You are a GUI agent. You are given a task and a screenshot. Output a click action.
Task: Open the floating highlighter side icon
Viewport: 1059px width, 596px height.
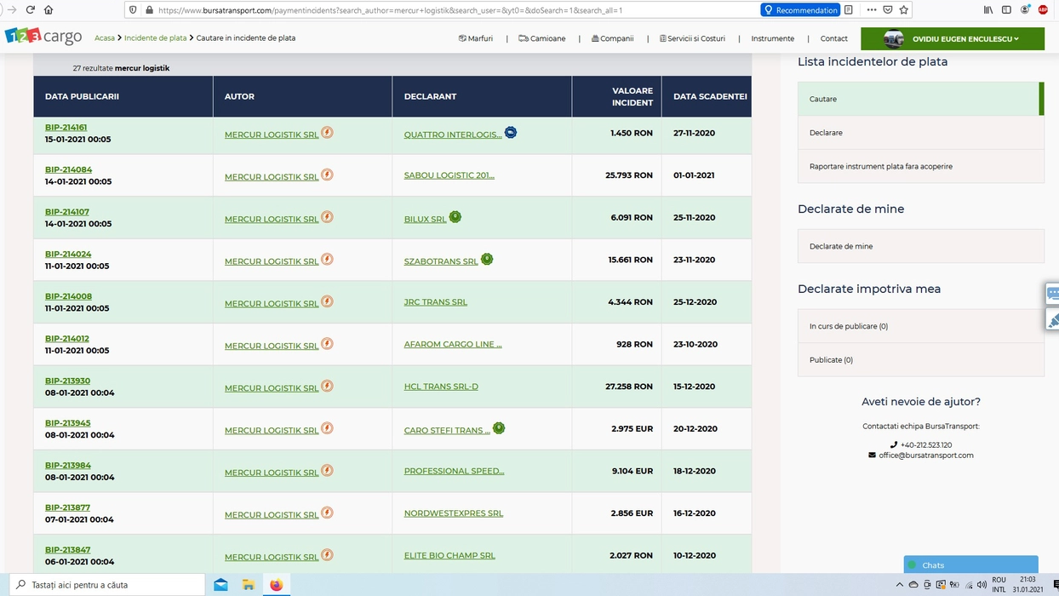pos(1052,320)
